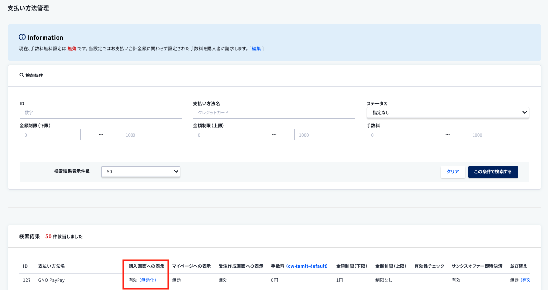Click the 1円 lower limit cell
The image size is (548, 290).
[340, 280]
